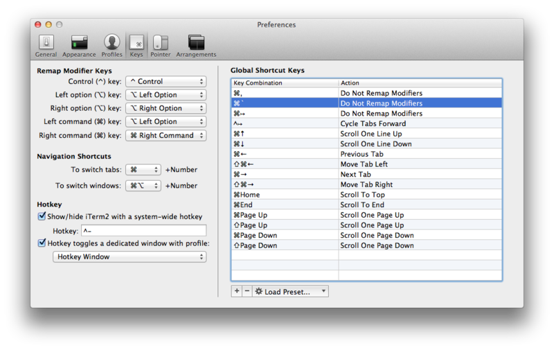
Task: Open the Appearance preferences pane
Action: (79, 46)
